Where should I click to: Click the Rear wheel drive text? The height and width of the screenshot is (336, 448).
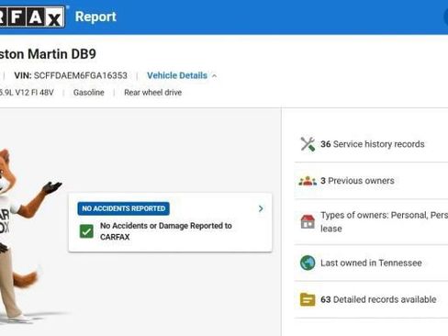[153, 93]
